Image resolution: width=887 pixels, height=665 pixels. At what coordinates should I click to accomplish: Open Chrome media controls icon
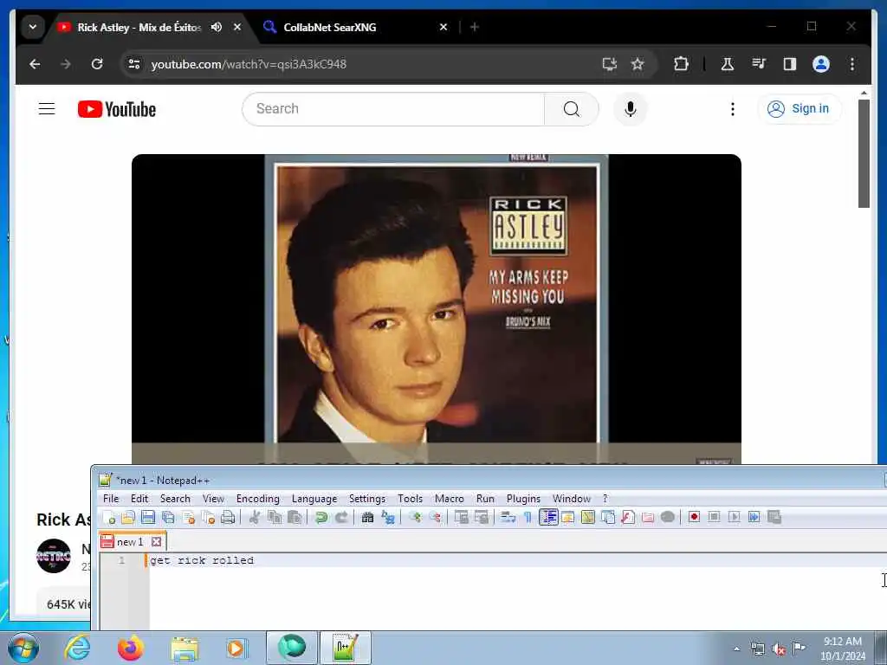(x=759, y=64)
